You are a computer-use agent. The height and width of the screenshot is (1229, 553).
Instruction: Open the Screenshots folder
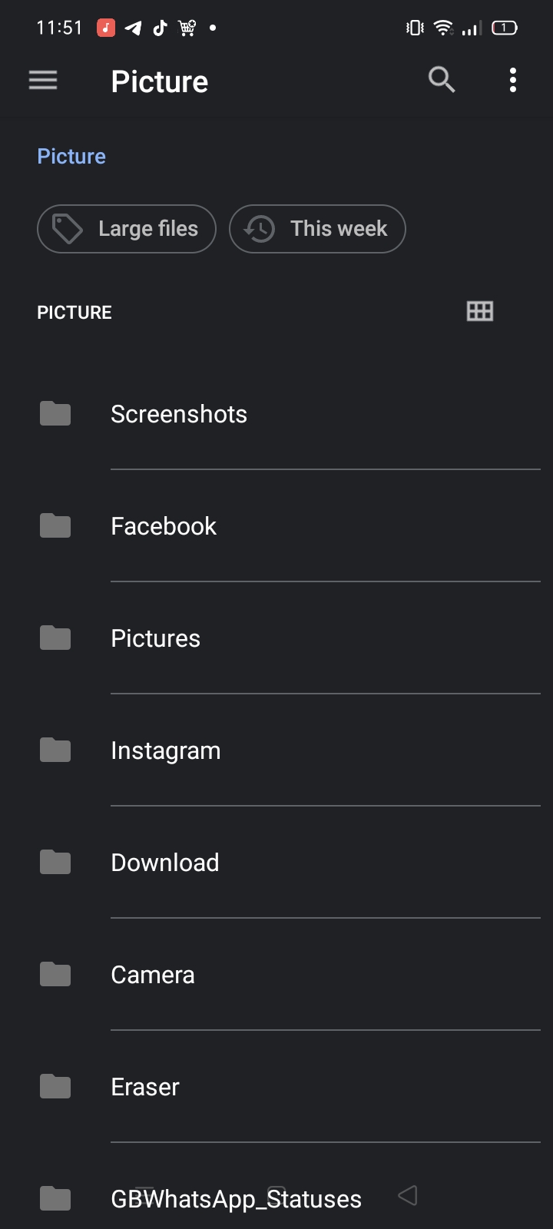point(179,414)
